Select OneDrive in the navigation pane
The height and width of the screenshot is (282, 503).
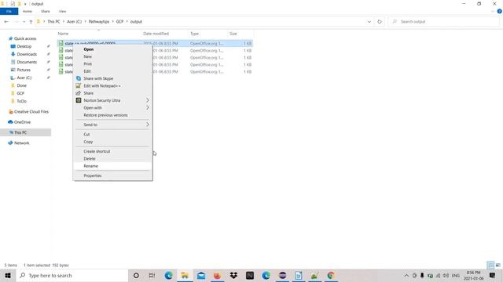click(x=22, y=122)
